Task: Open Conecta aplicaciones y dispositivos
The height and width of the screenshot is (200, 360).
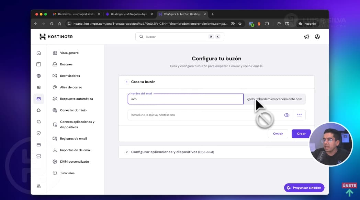Action: [x=77, y=124]
